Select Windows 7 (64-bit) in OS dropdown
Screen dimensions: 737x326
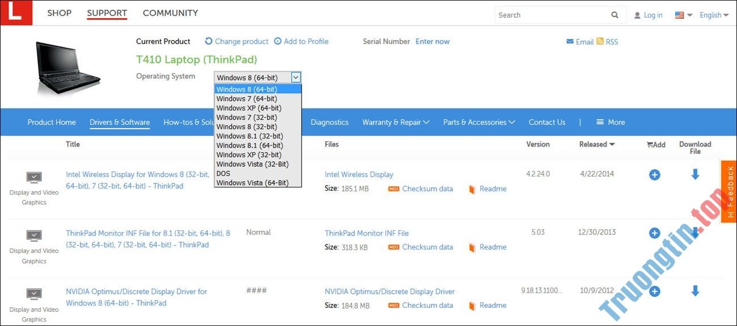(246, 98)
